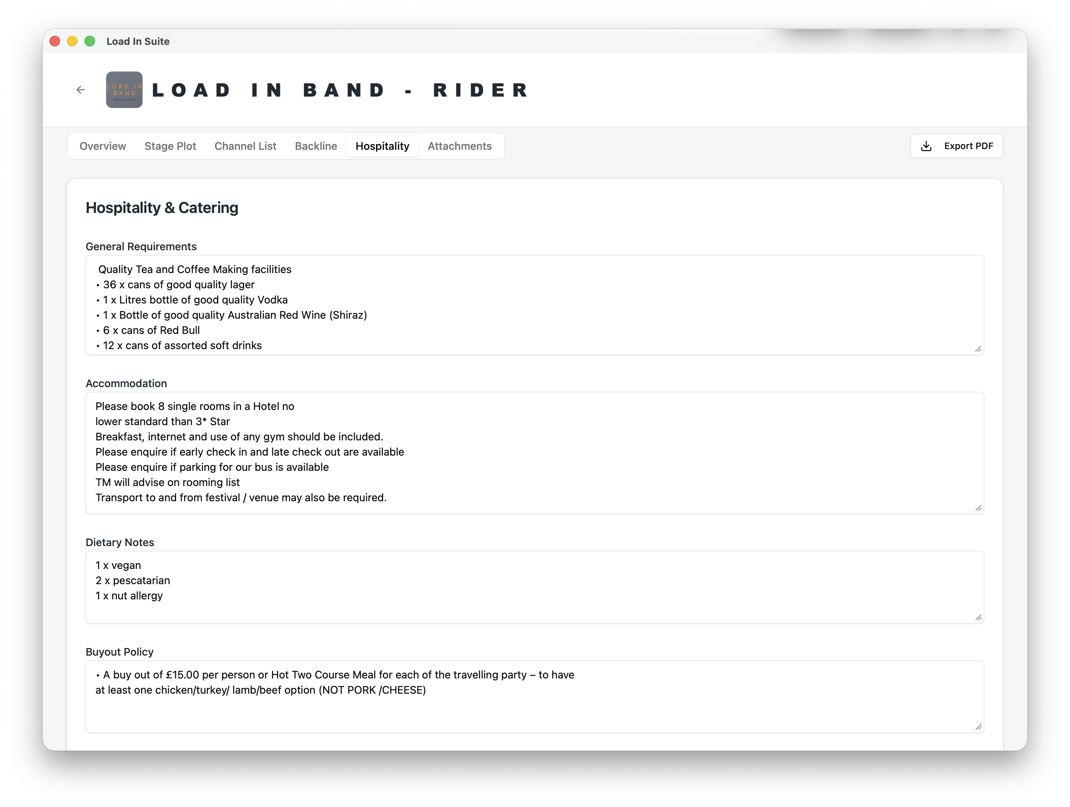Click resize handle of Accommodation box
Viewport: 1070px width, 807px height.
(978, 508)
